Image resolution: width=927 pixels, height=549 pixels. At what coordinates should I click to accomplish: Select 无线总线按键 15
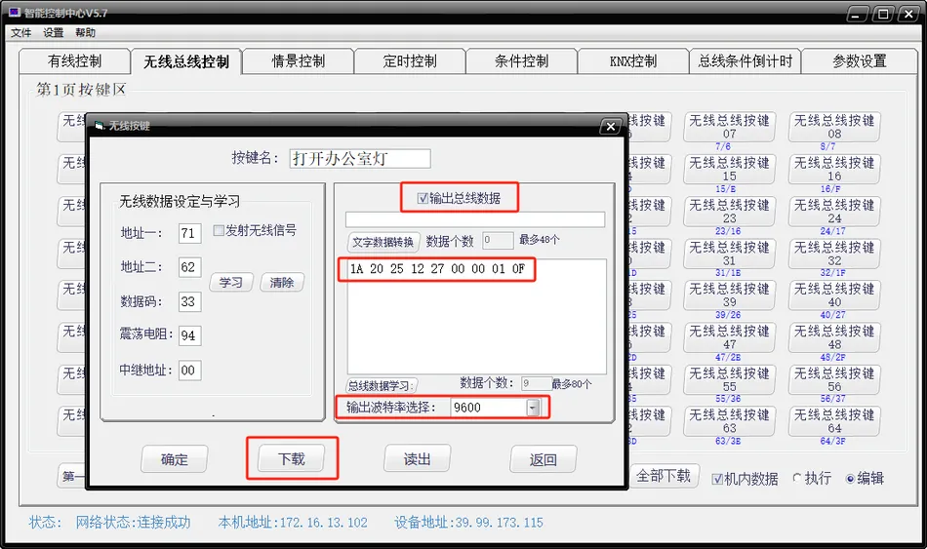(x=730, y=169)
